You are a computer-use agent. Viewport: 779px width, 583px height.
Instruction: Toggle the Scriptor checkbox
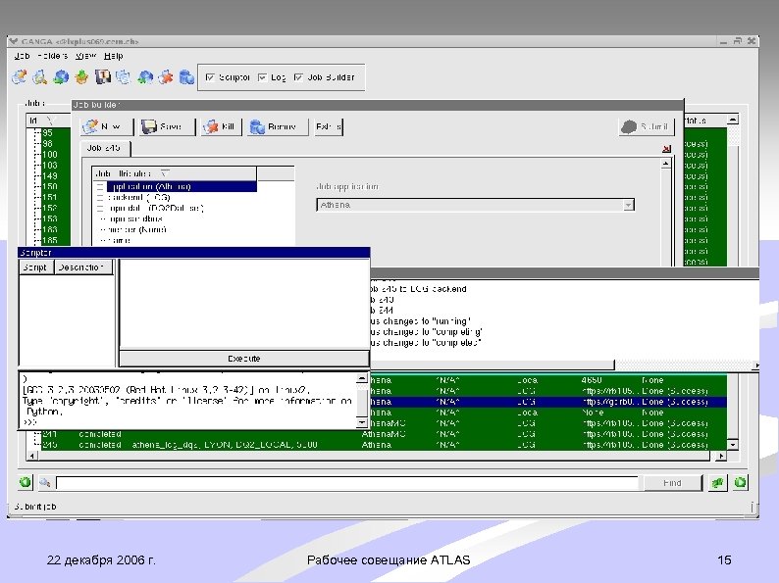pos(210,77)
